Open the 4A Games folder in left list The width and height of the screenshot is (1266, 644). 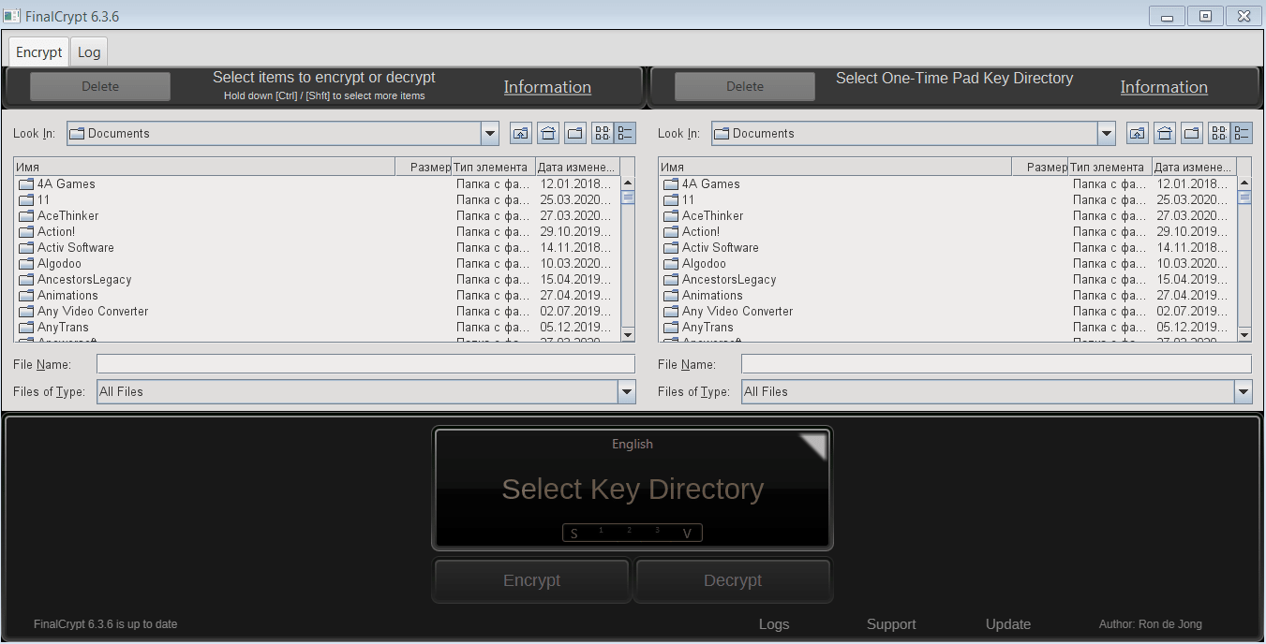point(66,183)
